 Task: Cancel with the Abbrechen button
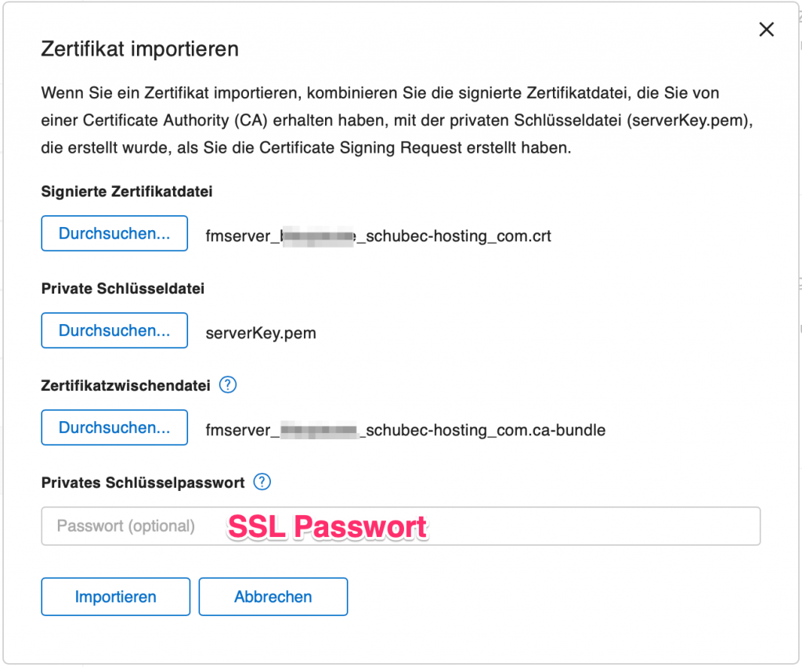click(273, 597)
